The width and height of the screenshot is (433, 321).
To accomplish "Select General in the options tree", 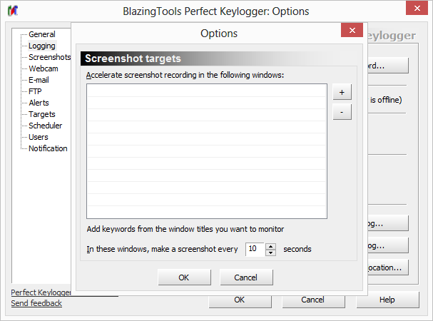I will click(x=42, y=34).
